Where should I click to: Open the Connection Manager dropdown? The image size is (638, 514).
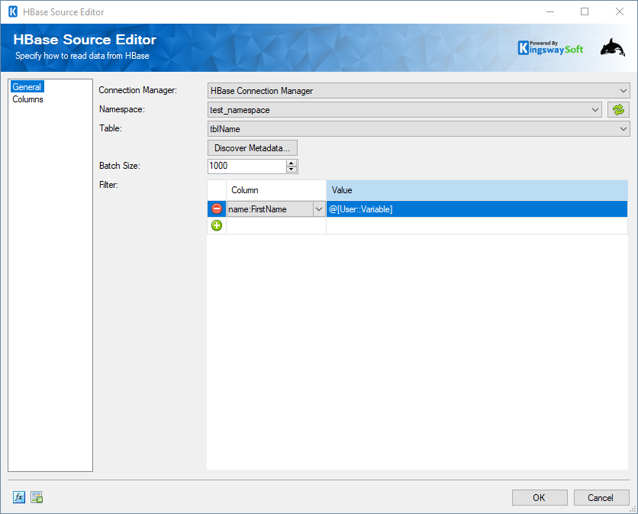coord(624,90)
